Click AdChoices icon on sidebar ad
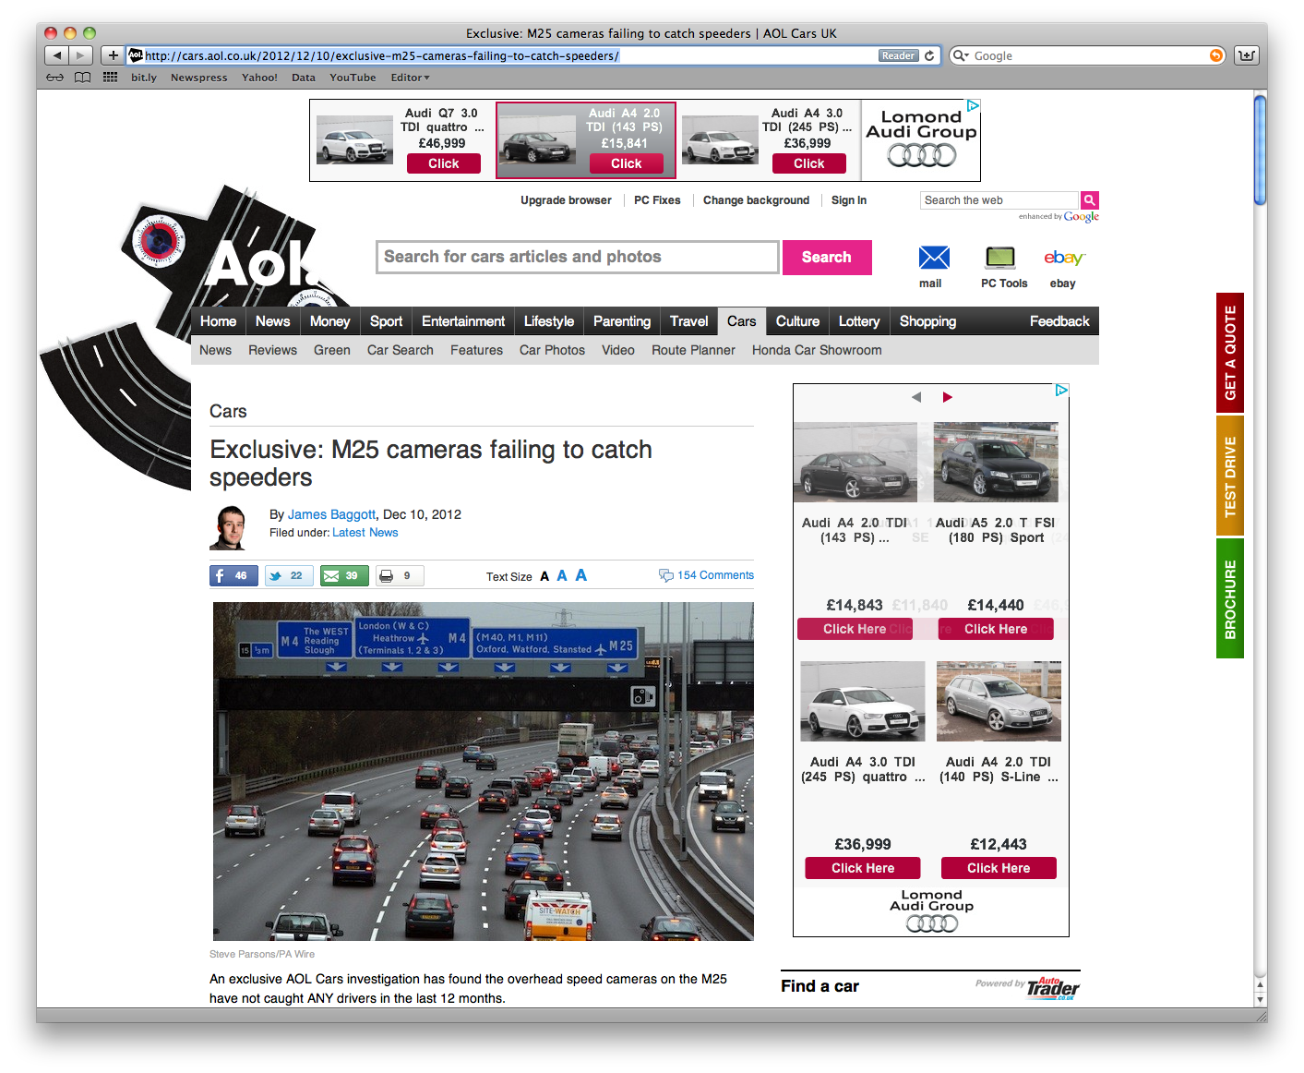This screenshot has height=1073, width=1304. [x=1061, y=391]
